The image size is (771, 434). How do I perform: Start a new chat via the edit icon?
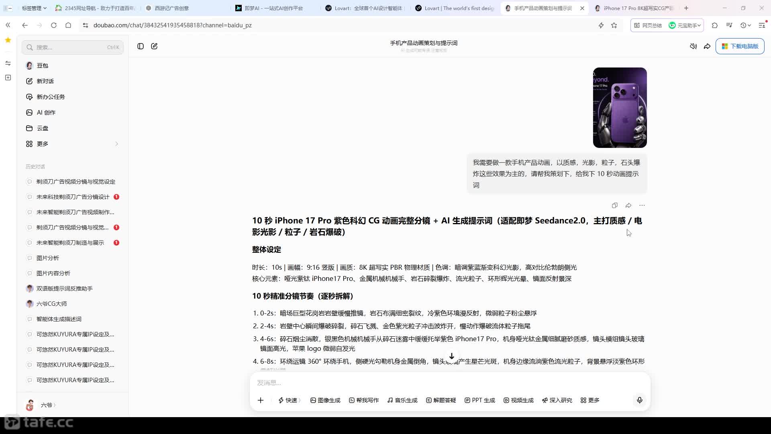coord(154,46)
